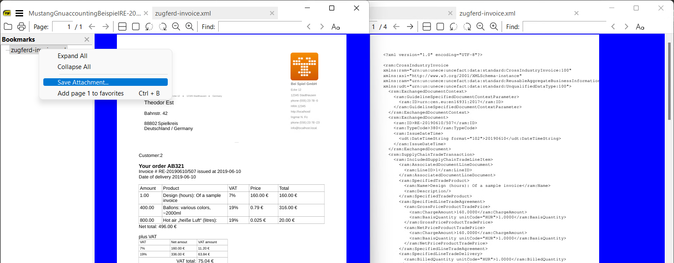Screen dimensions: 674x263
Task: Close zugferd-invoice.xml tab in right window
Action: pos(576,13)
